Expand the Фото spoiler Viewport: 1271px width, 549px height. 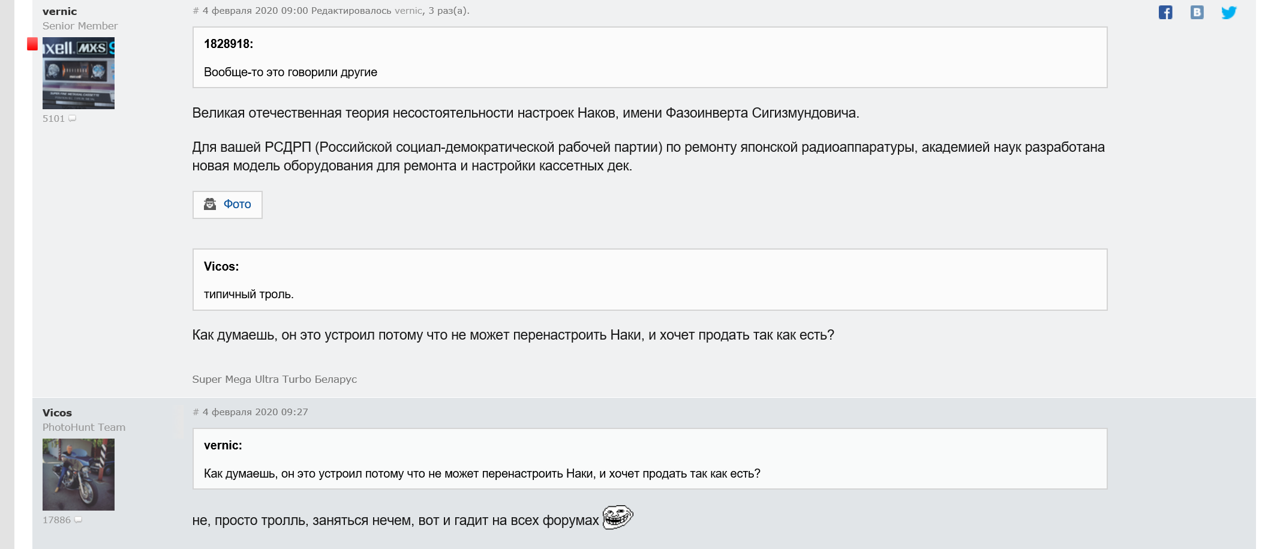[237, 205]
